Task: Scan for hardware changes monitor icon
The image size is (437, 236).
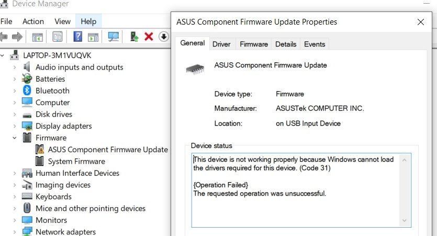Action: coord(114,37)
